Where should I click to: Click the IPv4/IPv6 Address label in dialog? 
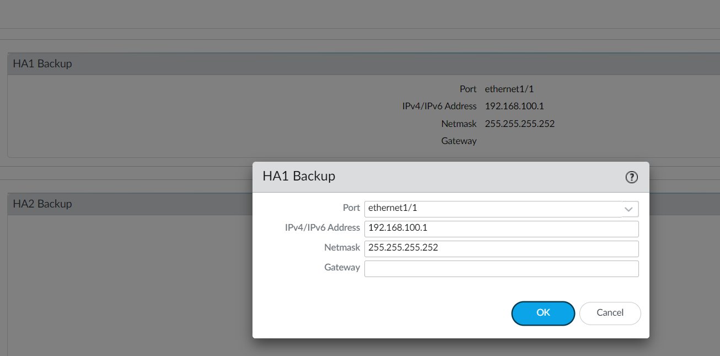coord(322,228)
